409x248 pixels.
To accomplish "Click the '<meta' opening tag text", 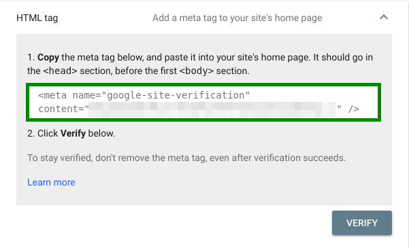I will [52, 95].
